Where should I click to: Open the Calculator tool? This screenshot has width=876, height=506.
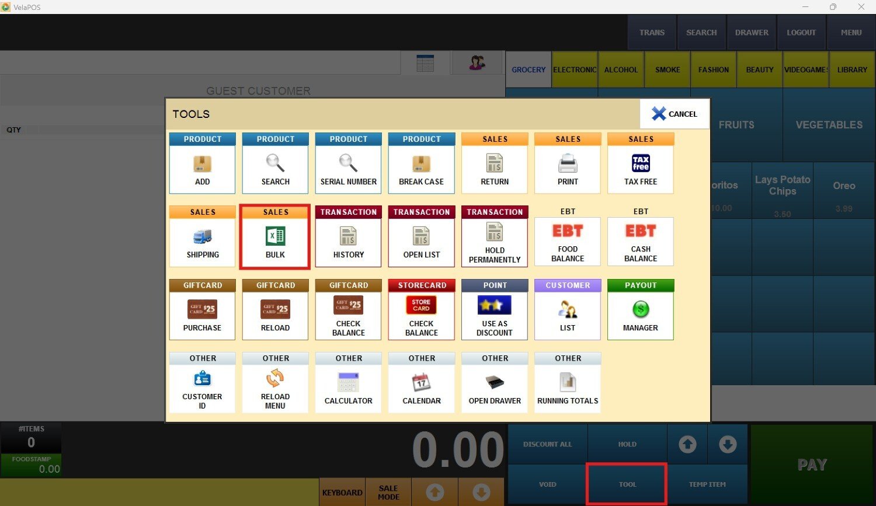pyautogui.click(x=348, y=383)
